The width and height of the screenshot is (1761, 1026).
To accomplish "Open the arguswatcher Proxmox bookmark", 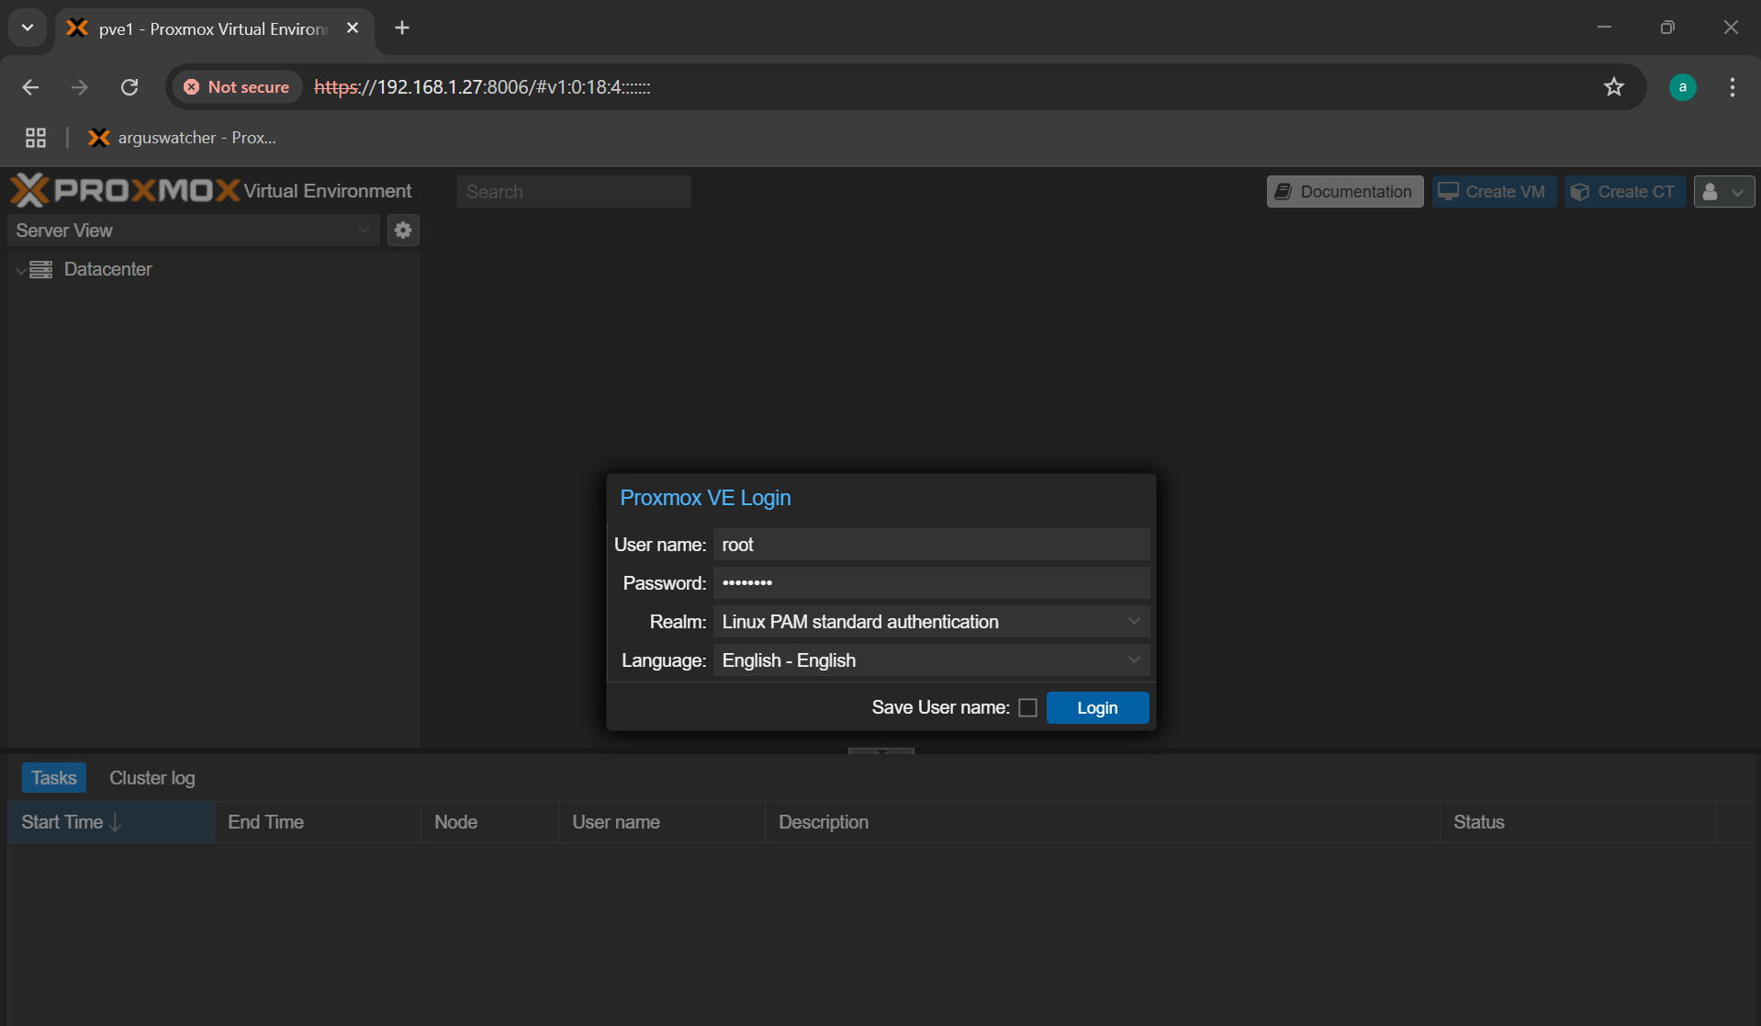I will [x=182, y=138].
